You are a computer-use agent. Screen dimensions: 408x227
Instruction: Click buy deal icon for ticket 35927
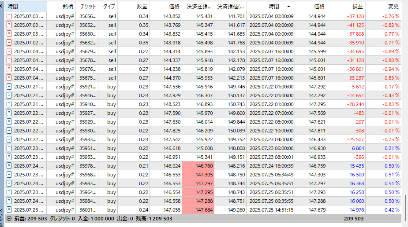point(9,113)
